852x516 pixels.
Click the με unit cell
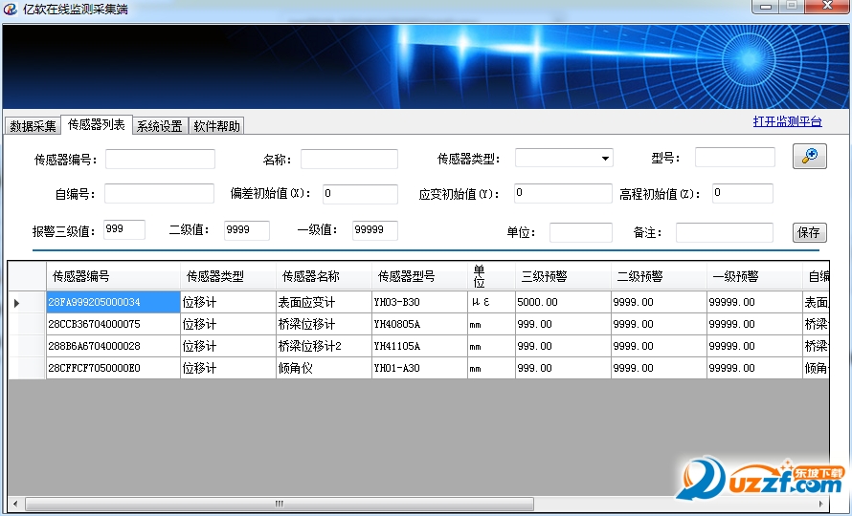tap(491, 302)
